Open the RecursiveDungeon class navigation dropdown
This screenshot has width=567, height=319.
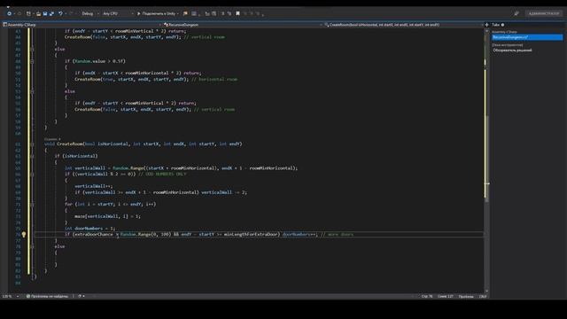pos(242,25)
